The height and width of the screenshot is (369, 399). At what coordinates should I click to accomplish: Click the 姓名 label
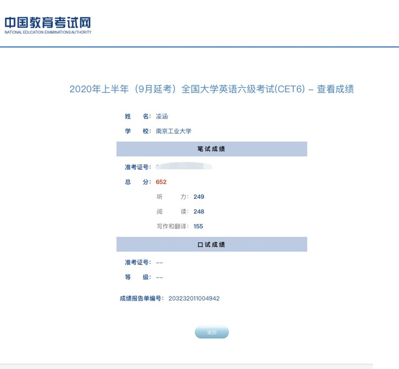[138, 116]
